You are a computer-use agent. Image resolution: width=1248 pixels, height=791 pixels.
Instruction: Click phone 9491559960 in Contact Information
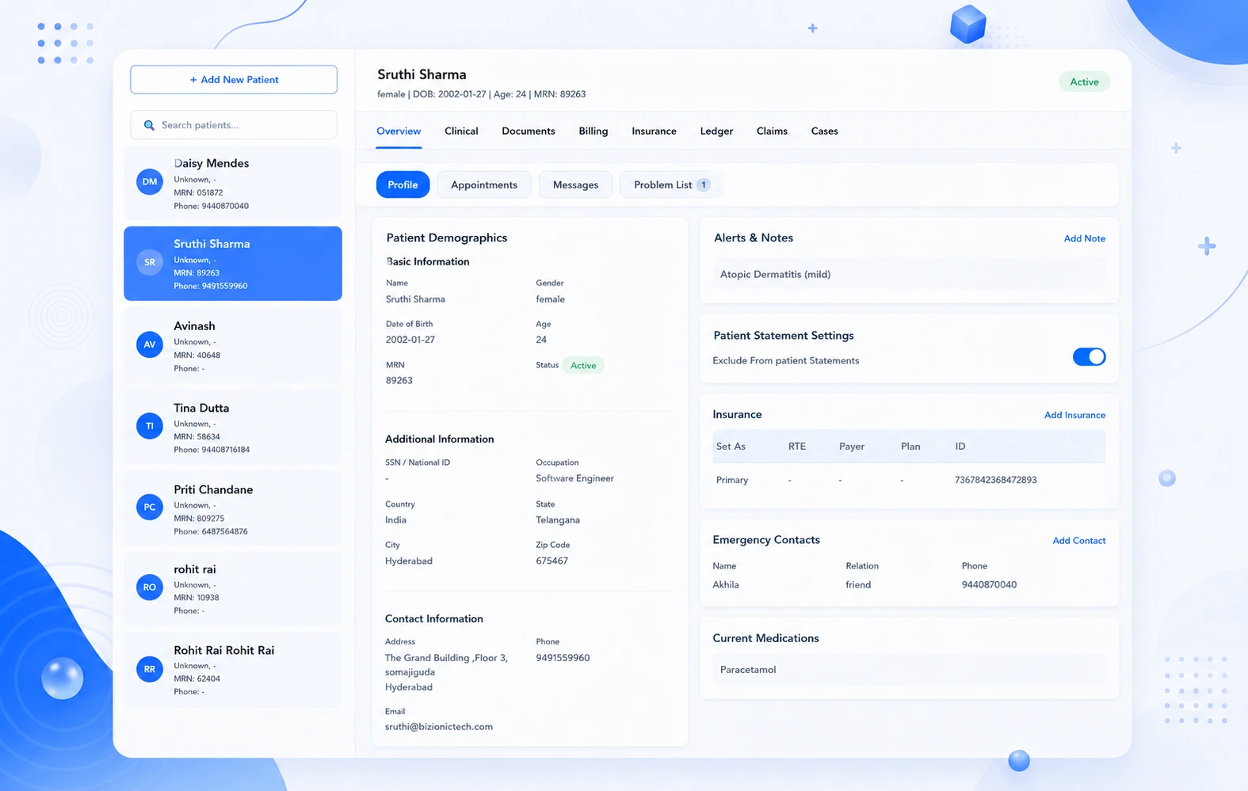pos(563,658)
